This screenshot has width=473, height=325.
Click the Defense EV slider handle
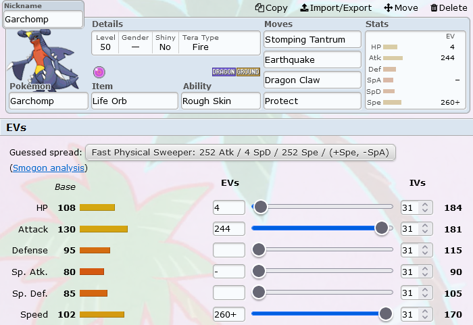(x=259, y=249)
